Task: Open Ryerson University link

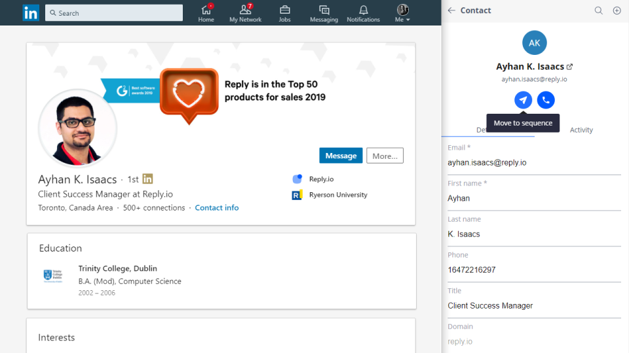Action: click(x=338, y=195)
